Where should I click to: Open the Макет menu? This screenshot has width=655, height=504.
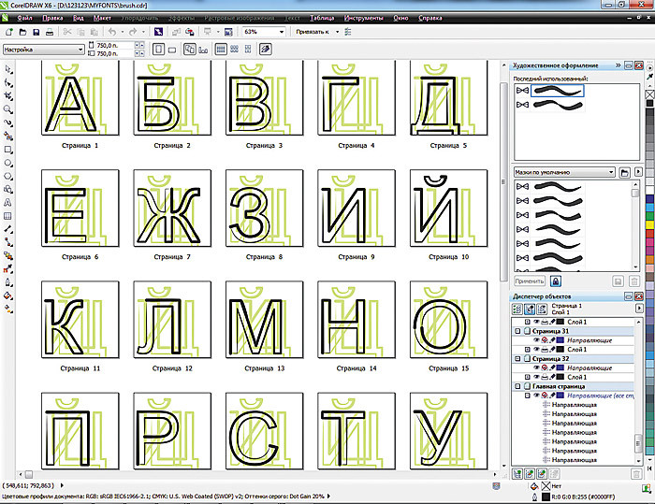click(102, 18)
